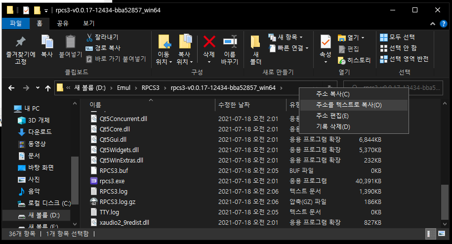Open 새 항목 dropdown
Viewport: 452px width, 244px height.
pyautogui.click(x=286, y=37)
